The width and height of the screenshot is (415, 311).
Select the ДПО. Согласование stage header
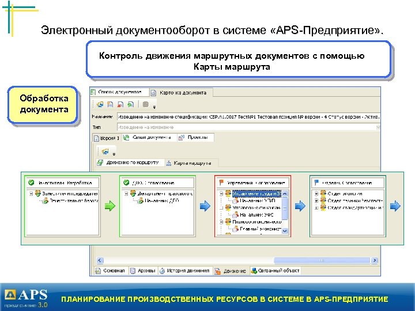coord(158,183)
